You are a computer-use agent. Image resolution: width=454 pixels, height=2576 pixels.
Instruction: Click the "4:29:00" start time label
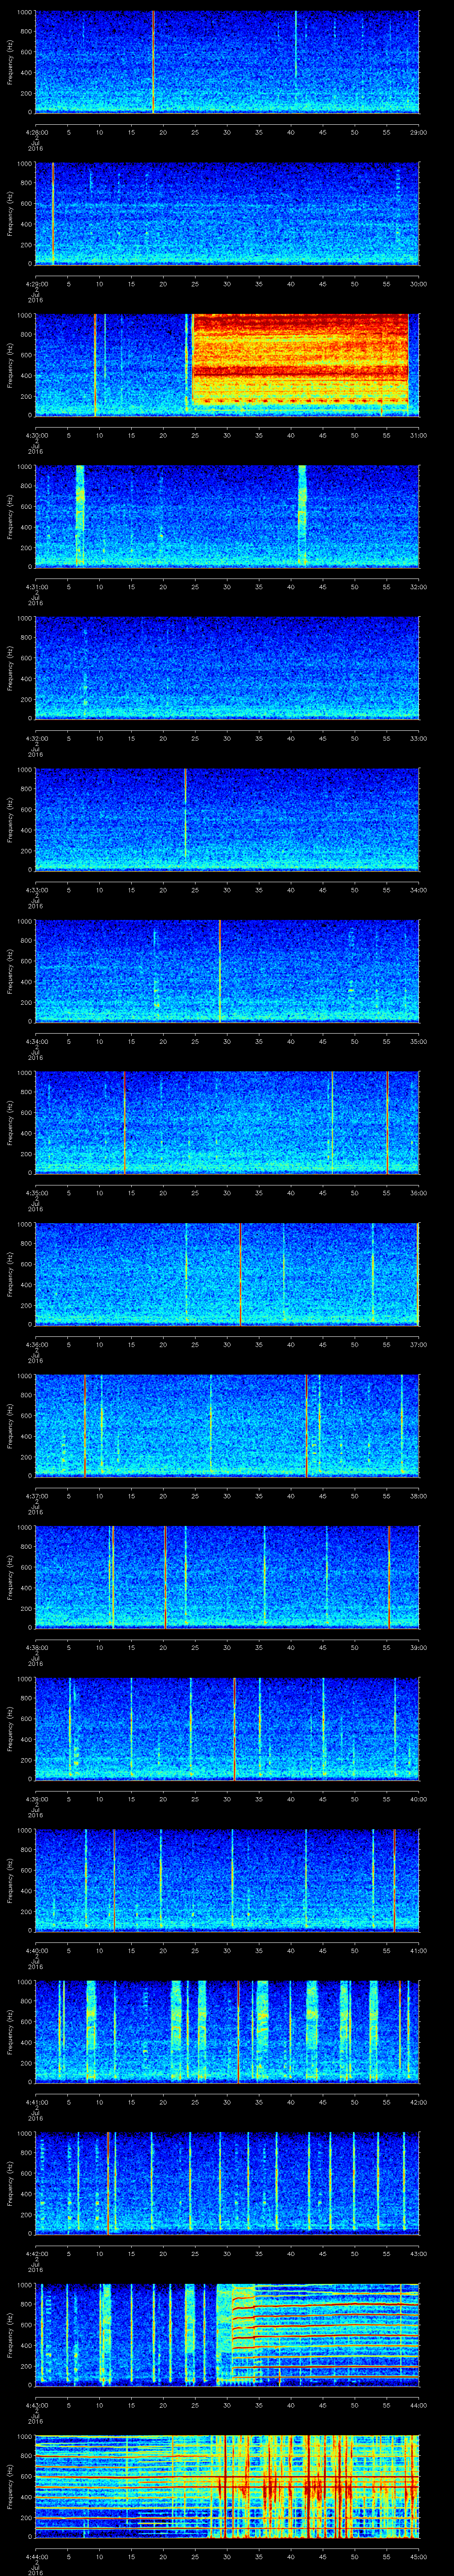click(37, 284)
